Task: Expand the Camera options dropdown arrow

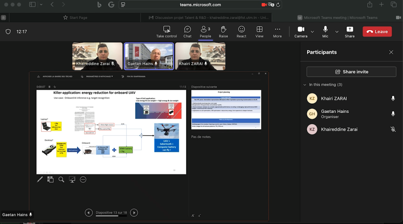Action: coord(313,32)
